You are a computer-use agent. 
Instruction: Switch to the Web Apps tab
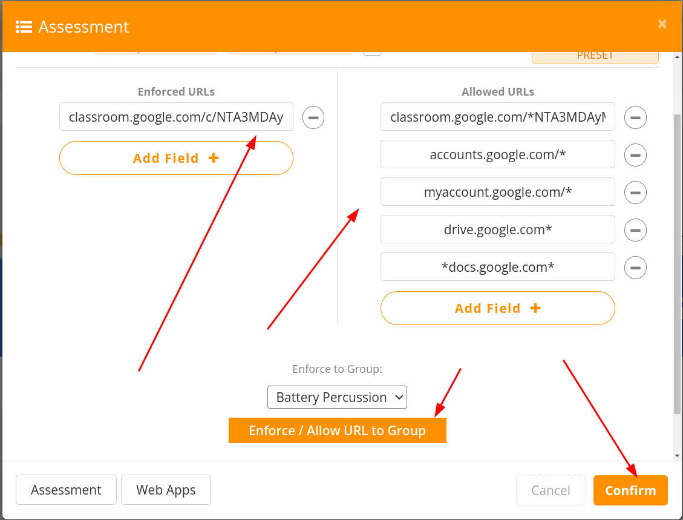click(166, 490)
